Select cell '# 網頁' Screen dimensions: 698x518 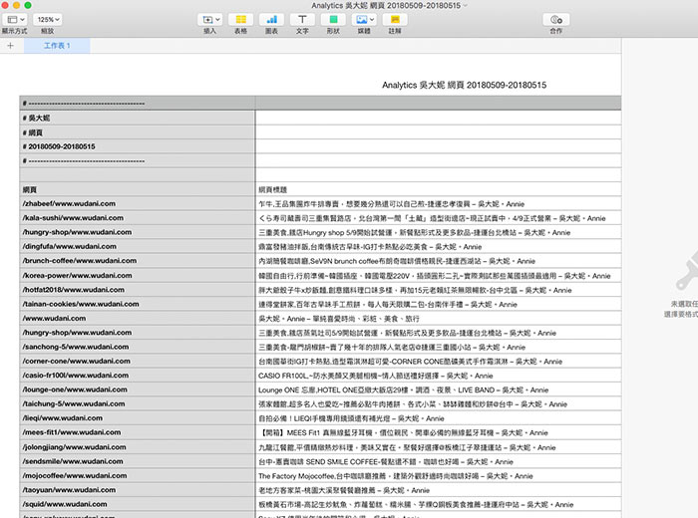138,132
